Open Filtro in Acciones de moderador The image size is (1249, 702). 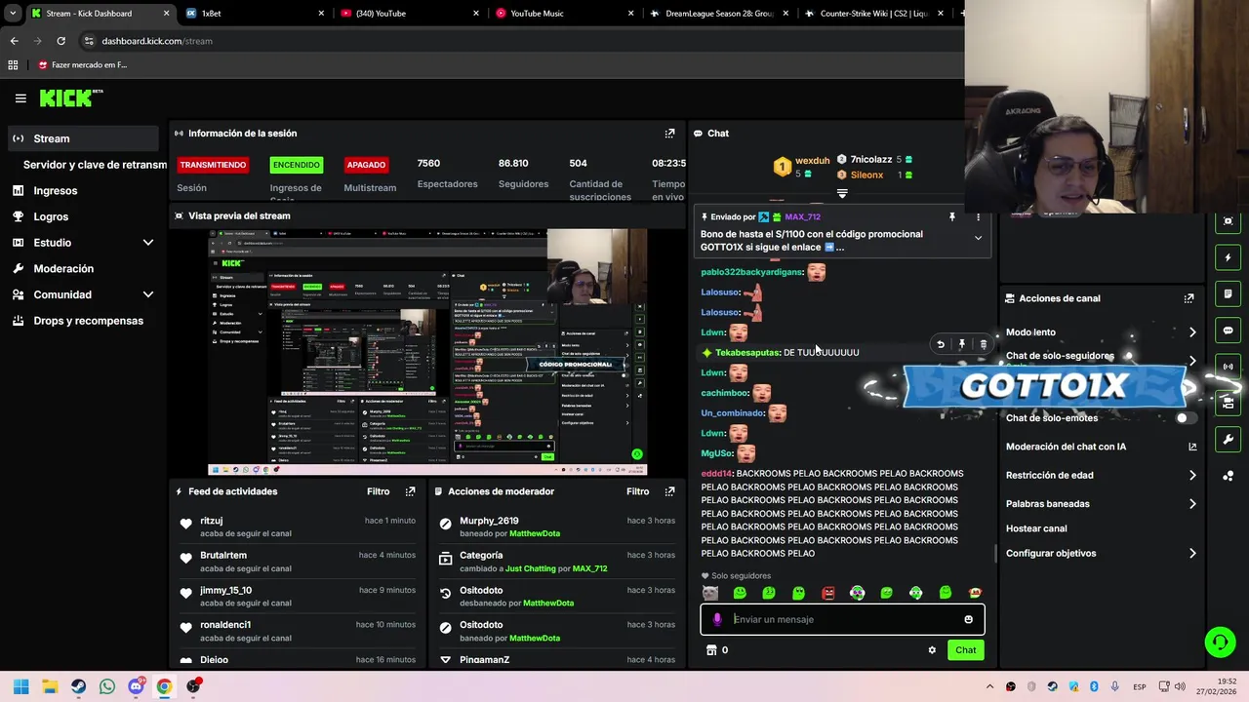click(637, 491)
